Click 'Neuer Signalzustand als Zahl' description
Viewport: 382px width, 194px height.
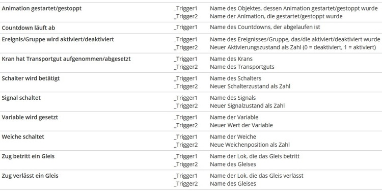[247, 106]
